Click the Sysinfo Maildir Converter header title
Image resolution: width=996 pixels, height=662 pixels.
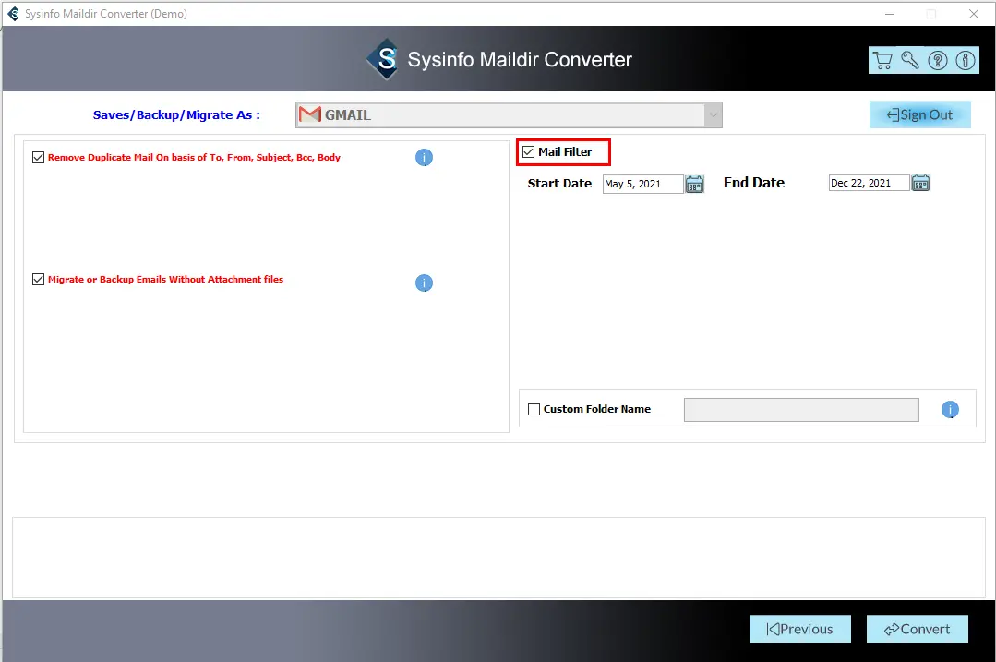tap(520, 60)
